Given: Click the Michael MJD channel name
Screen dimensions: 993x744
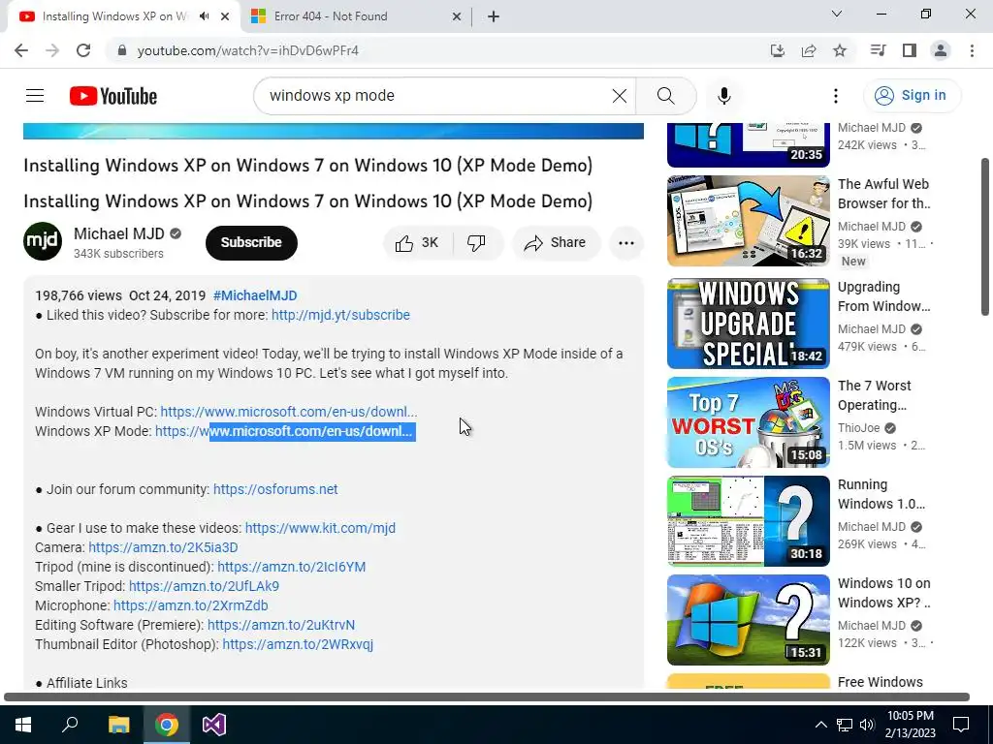Looking at the screenshot, I should tap(119, 233).
